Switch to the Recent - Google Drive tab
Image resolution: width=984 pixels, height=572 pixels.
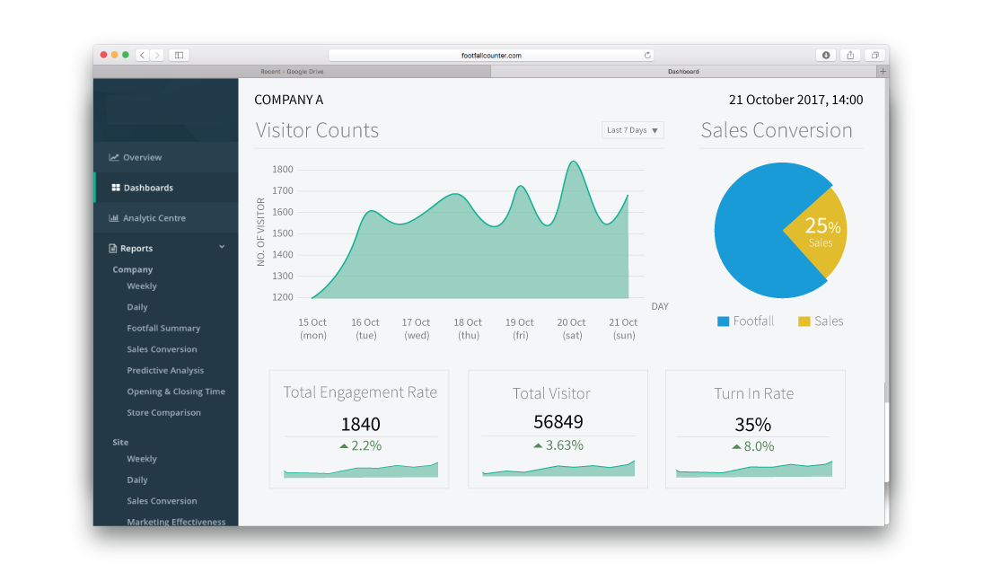[292, 71]
